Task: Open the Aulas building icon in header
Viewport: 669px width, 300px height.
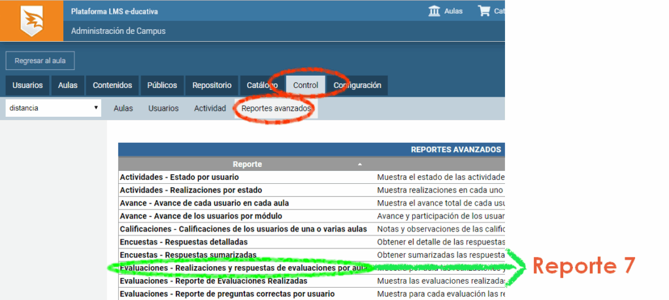Action: [434, 11]
